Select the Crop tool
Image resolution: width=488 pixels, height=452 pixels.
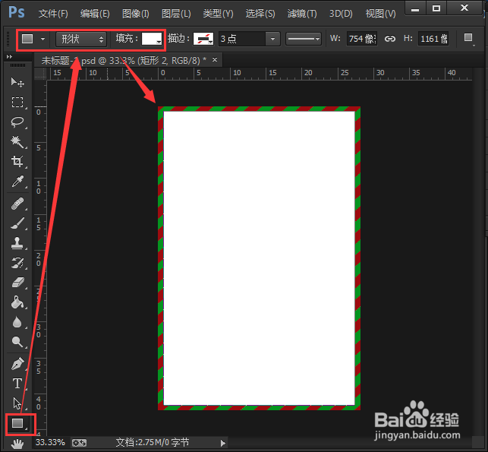point(17,161)
